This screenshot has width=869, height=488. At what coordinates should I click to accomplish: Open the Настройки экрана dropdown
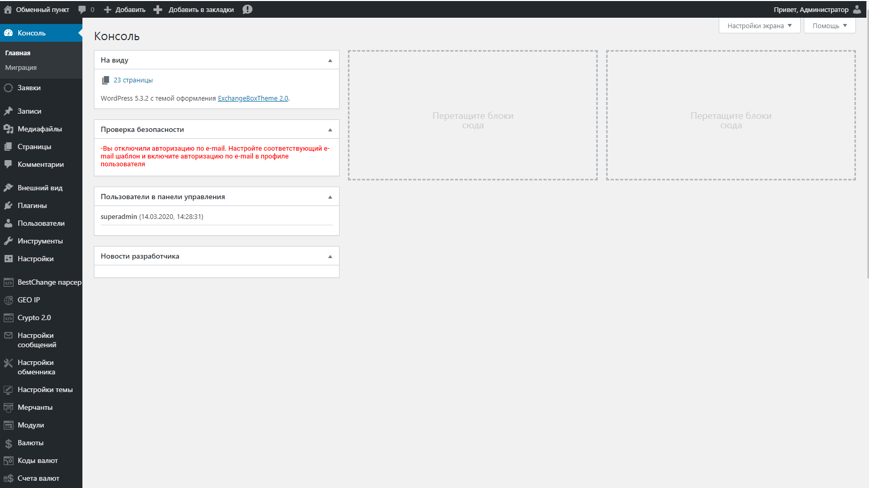click(x=759, y=26)
